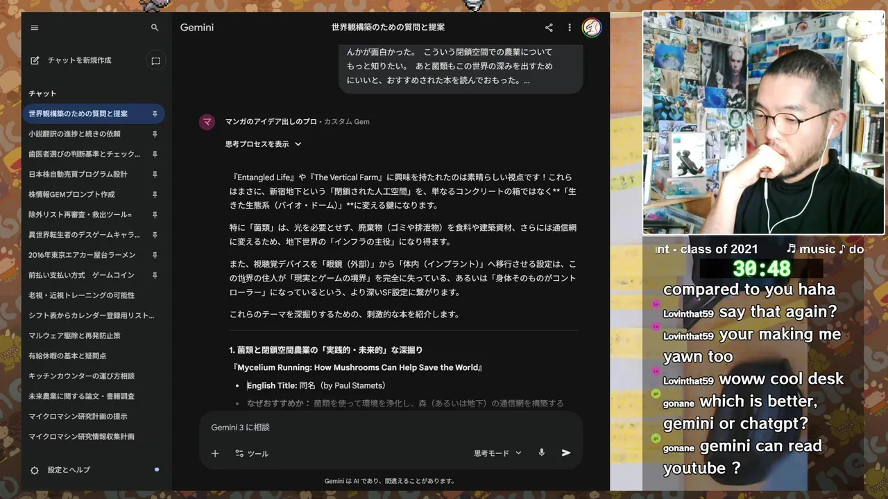Open chat 歯医者選びの判断基準とチェック
This screenshot has width=888, height=499.
click(x=84, y=154)
